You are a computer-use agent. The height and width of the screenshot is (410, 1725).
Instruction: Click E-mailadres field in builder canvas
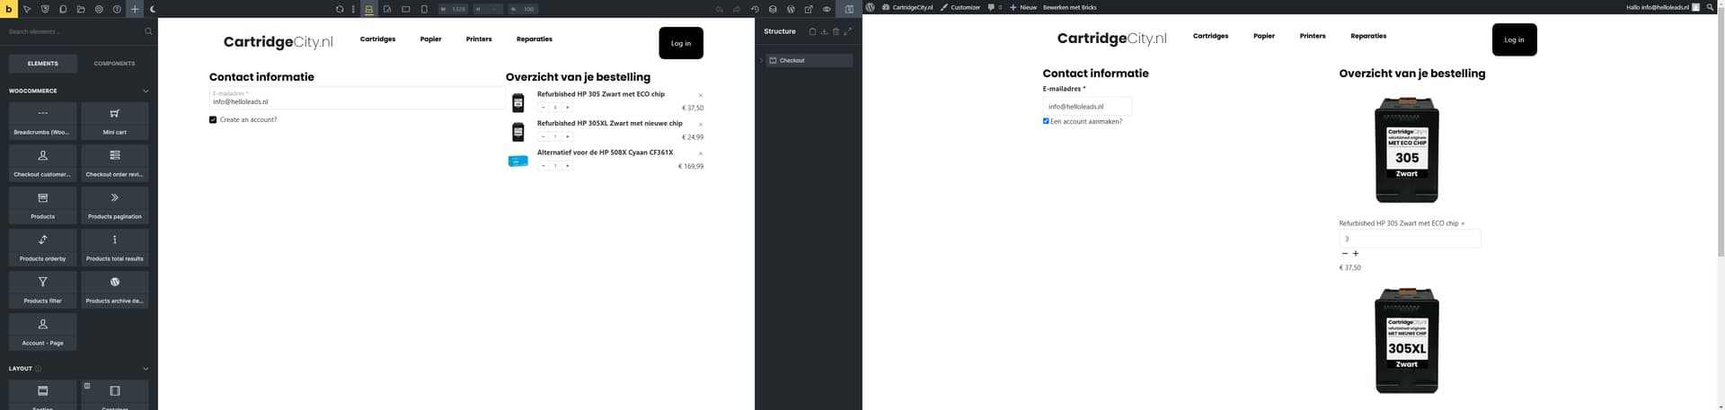pos(357,98)
